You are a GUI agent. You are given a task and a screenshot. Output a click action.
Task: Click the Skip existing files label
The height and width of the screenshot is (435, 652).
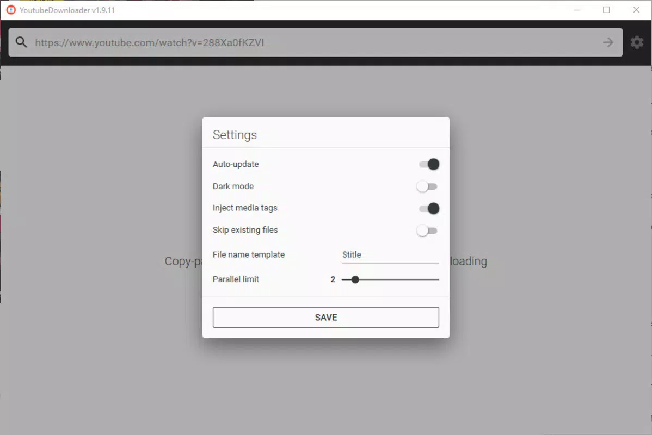[x=245, y=230]
